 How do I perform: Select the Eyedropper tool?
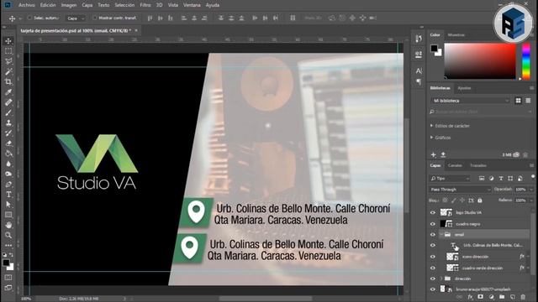tap(8, 92)
